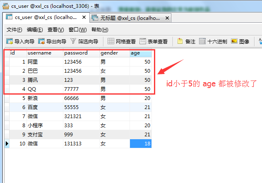Select the age cell in 新浪 row
The height and width of the screenshot is (183, 262).
point(141,98)
